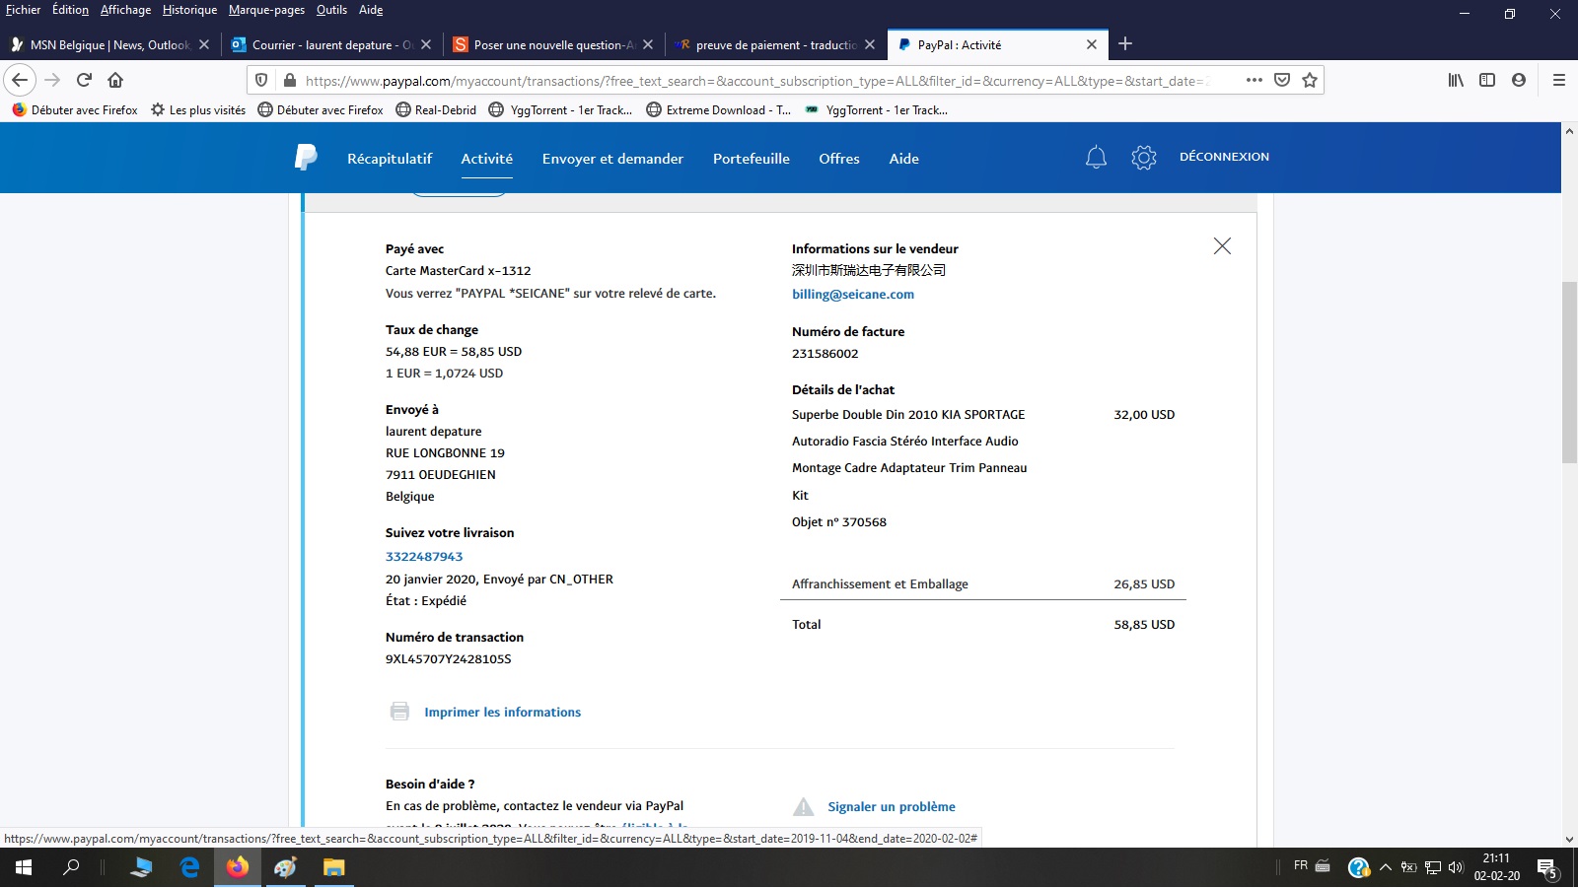
Task: Click Signaler un problème link
Action: tap(892, 806)
